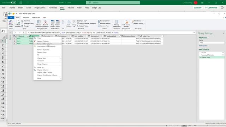This screenshot has width=226, height=127.
Task: Open the New Source dropdown
Action: point(137,21)
